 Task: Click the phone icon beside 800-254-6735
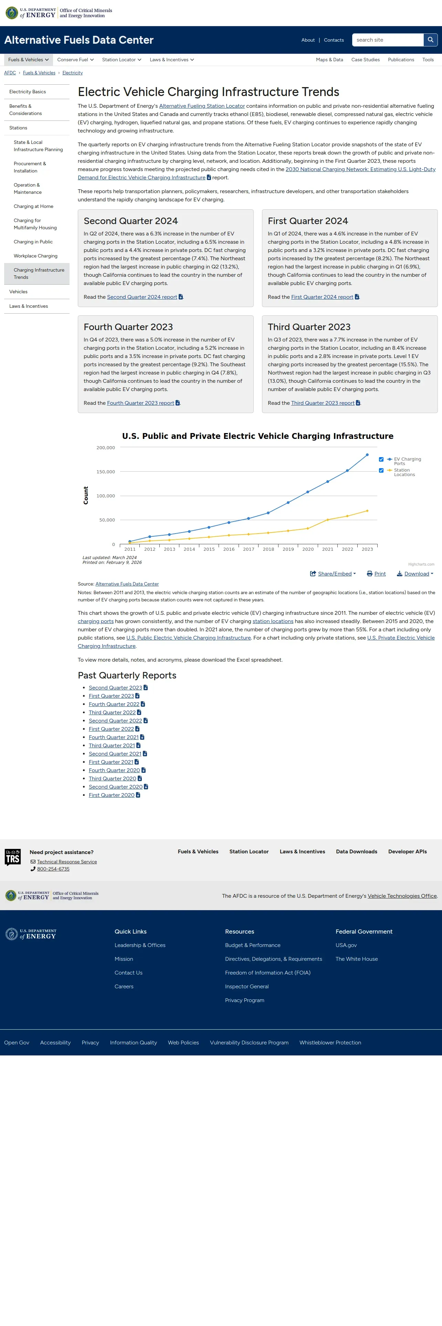[x=33, y=869]
